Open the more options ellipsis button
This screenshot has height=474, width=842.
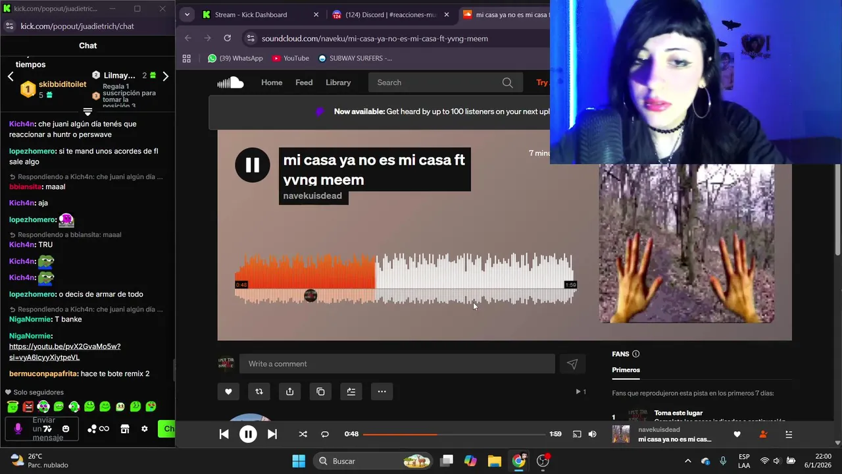pos(382,392)
